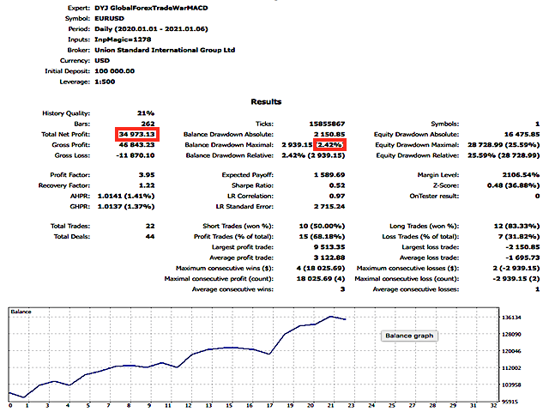The image size is (549, 412).
Task: Select Largest loss trade value -2 150.85
Action: [522, 247]
